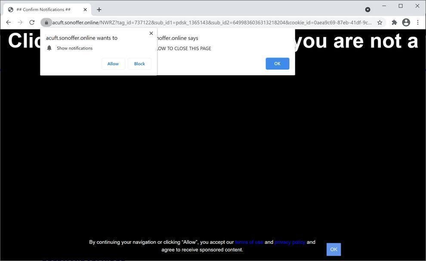Viewport: 426px width, 261px height.
Task: Click the media control icon near the toolbar
Action: 367,9
